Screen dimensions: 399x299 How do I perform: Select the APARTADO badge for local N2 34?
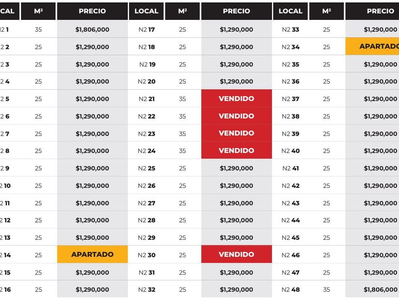click(379, 47)
